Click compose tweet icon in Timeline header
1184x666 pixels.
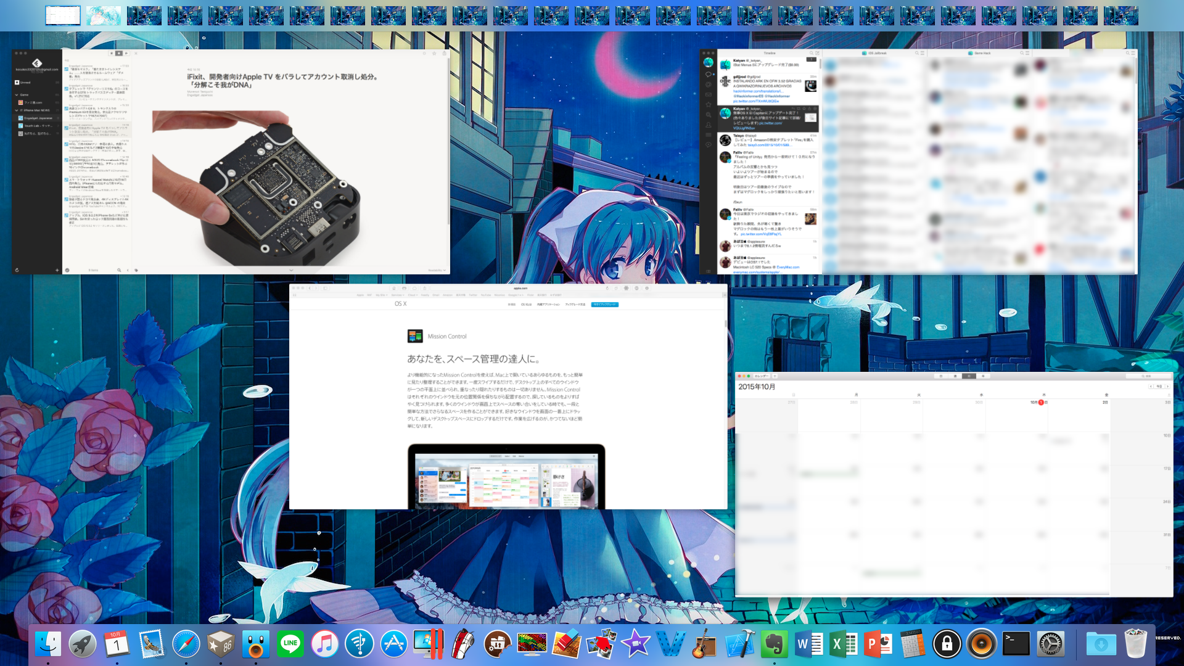click(818, 53)
